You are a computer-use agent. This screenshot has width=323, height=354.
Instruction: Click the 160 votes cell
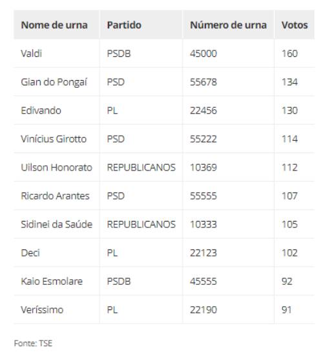pyautogui.click(x=289, y=54)
